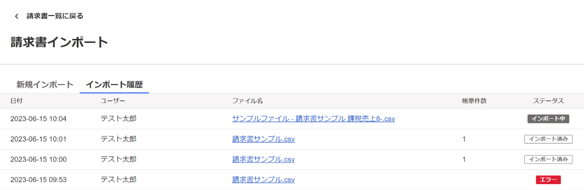
Task: Select the 2023-06-15 10:04 date cell
Action: [x=38, y=119]
